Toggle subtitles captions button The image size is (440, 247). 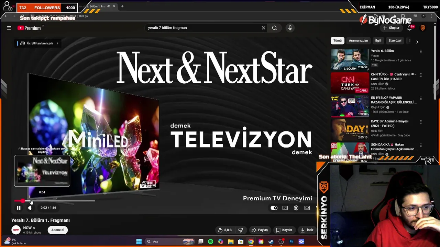(285, 208)
